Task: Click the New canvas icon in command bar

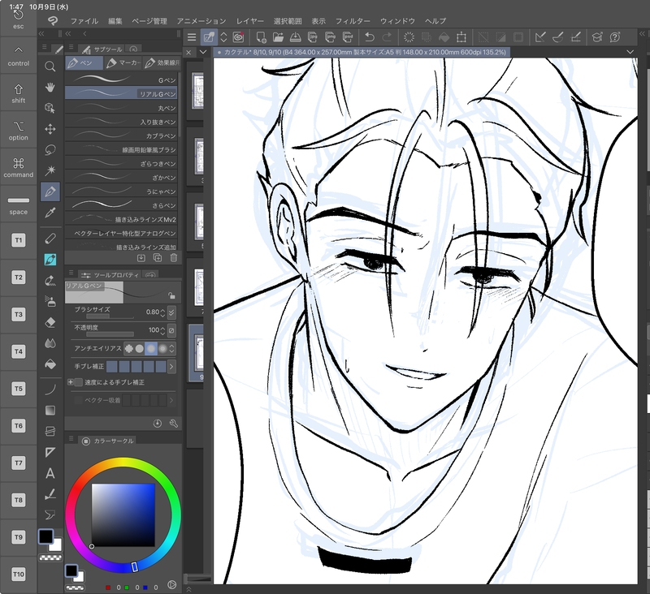Action: tap(261, 37)
